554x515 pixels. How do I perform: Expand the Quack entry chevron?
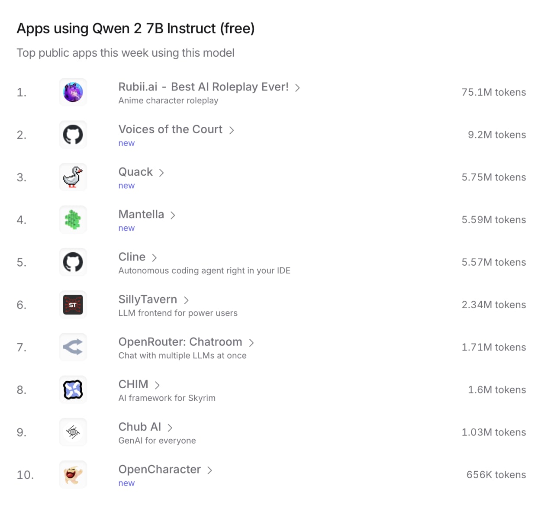click(x=161, y=172)
